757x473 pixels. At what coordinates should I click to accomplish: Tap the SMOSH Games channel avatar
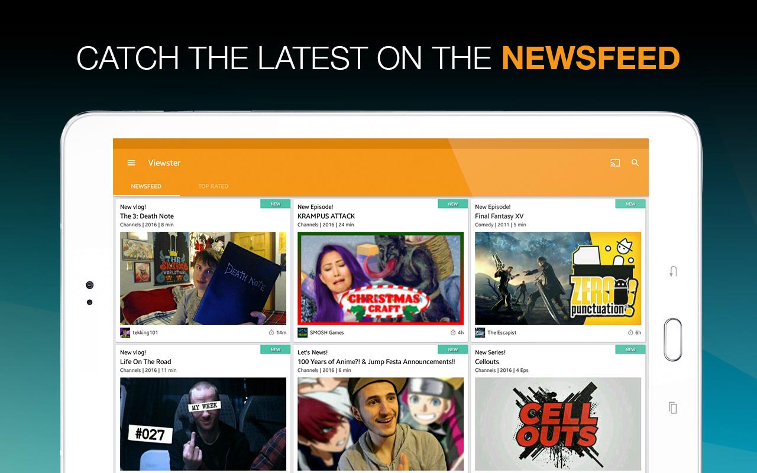302,332
